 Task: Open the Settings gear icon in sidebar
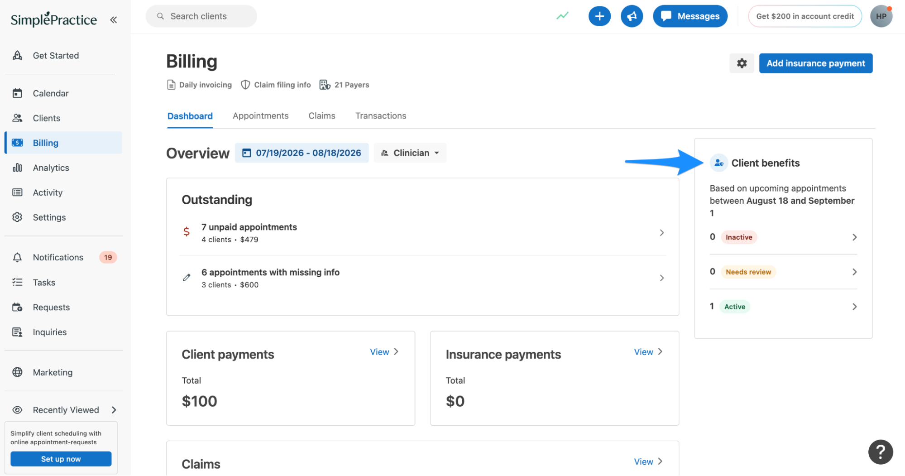17,217
